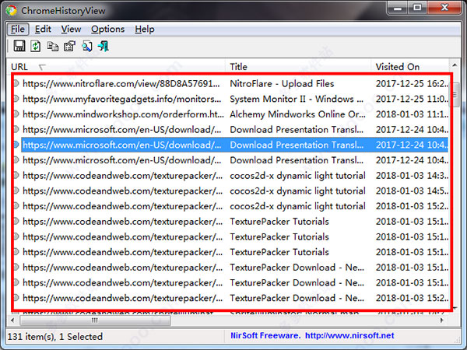Screen dimensions: 467x350
Task: Click the Save Selected Items floppy icon
Action: [x=19, y=46]
